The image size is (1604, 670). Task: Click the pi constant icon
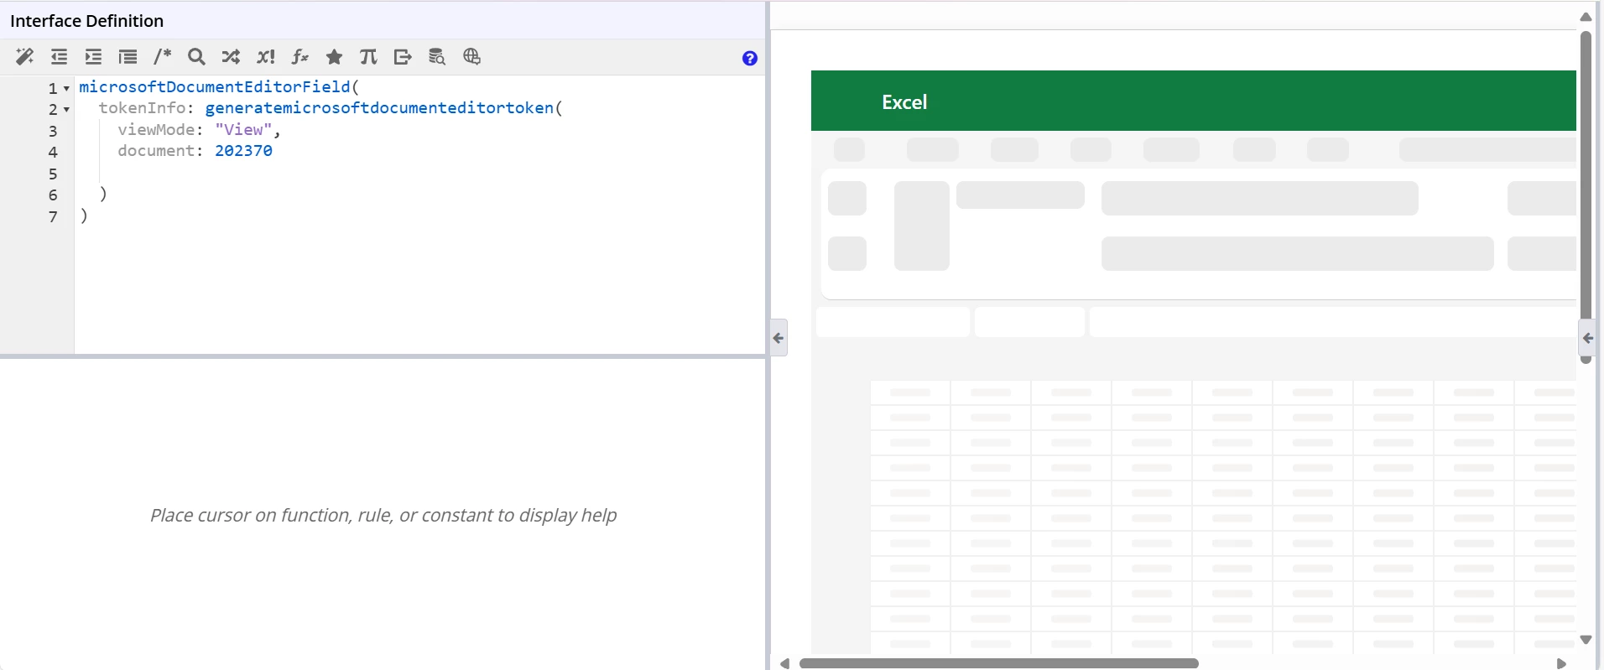click(x=368, y=57)
